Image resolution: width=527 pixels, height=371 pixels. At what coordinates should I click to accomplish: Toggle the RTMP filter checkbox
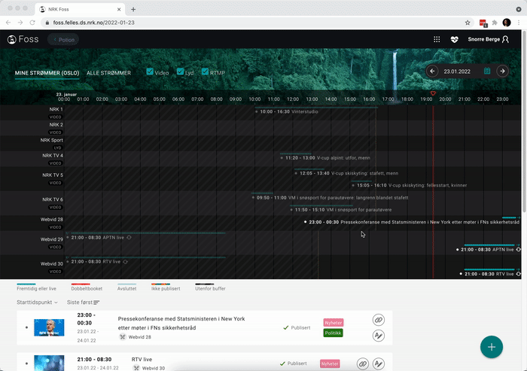click(x=205, y=71)
